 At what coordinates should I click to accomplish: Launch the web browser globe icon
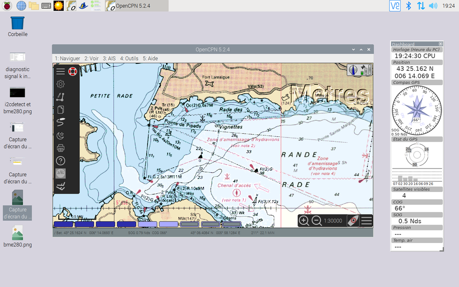coord(21,5)
